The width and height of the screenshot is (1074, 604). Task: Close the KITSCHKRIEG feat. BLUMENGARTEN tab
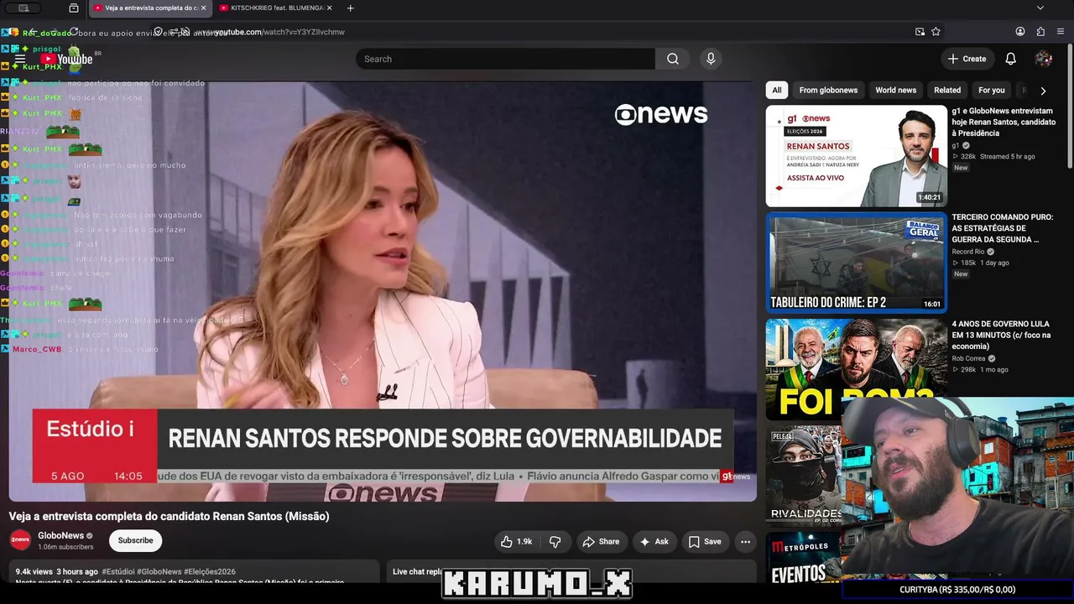329,8
